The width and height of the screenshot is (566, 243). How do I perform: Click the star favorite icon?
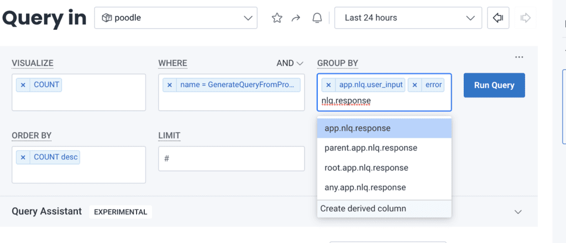click(277, 18)
